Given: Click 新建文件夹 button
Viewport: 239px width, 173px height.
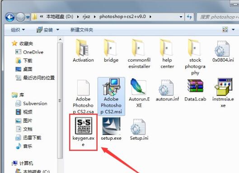Looking at the screenshot, I should tap(82, 30).
